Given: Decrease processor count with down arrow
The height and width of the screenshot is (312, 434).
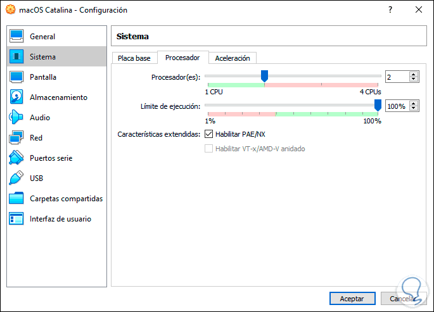Looking at the screenshot, I should coord(414,79).
